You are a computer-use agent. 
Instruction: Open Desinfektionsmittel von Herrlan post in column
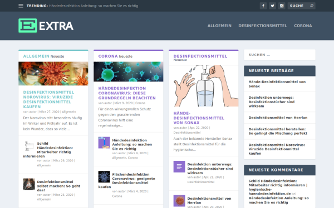click(209, 201)
